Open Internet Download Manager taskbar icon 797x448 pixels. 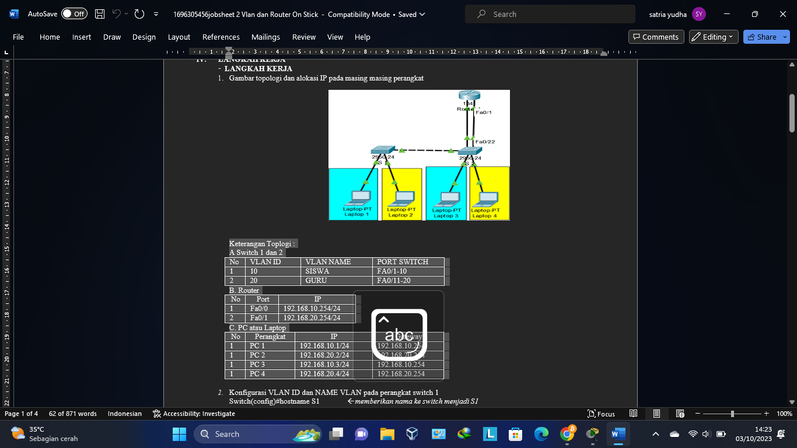pyautogui.click(x=464, y=434)
